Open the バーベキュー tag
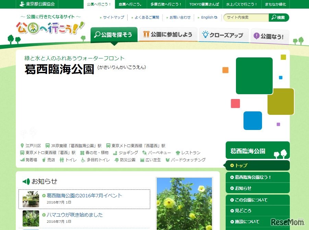 coord(159,153)
